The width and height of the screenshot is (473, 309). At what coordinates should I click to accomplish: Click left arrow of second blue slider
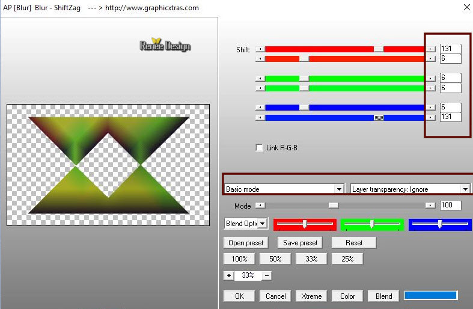tap(260, 117)
